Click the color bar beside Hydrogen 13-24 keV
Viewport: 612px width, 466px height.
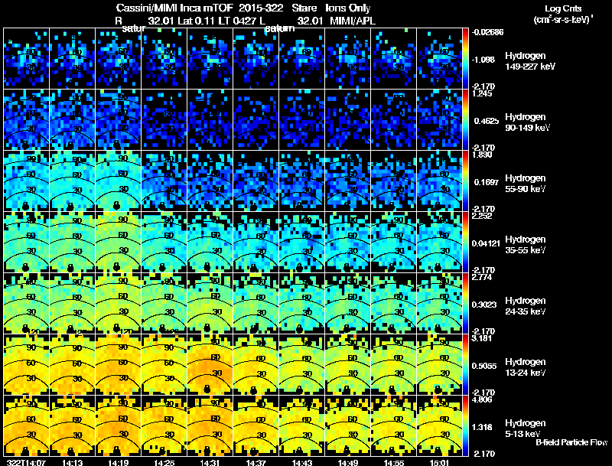pyautogui.click(x=465, y=364)
